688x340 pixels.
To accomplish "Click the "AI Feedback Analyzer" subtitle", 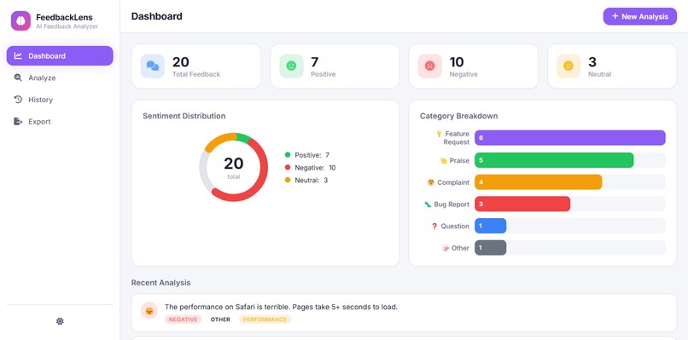I will (67, 26).
